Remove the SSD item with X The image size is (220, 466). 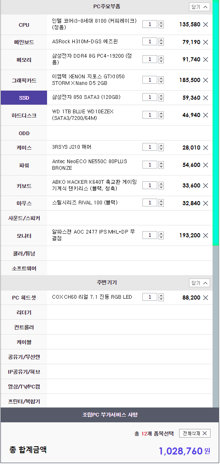[206, 98]
